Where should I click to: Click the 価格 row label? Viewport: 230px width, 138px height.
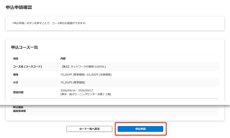(x=16, y=75)
